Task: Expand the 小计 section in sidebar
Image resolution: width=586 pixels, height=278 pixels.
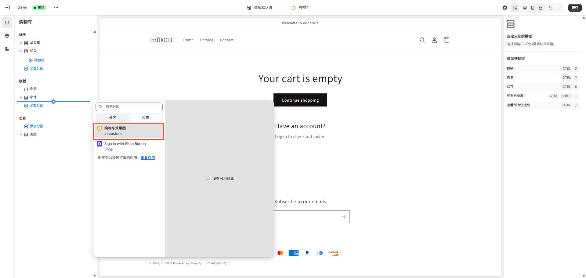Action: (21, 97)
